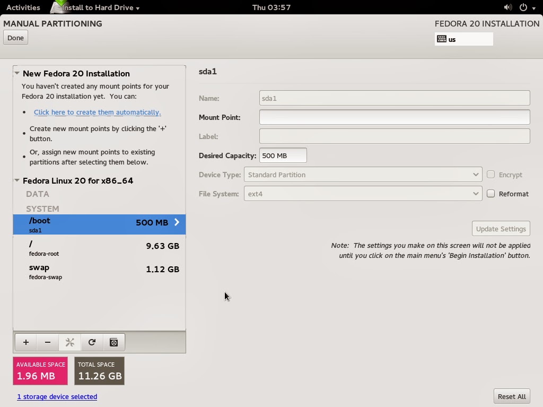
Task: Click the 9.63 GB size of the root partition
Action: (162, 246)
